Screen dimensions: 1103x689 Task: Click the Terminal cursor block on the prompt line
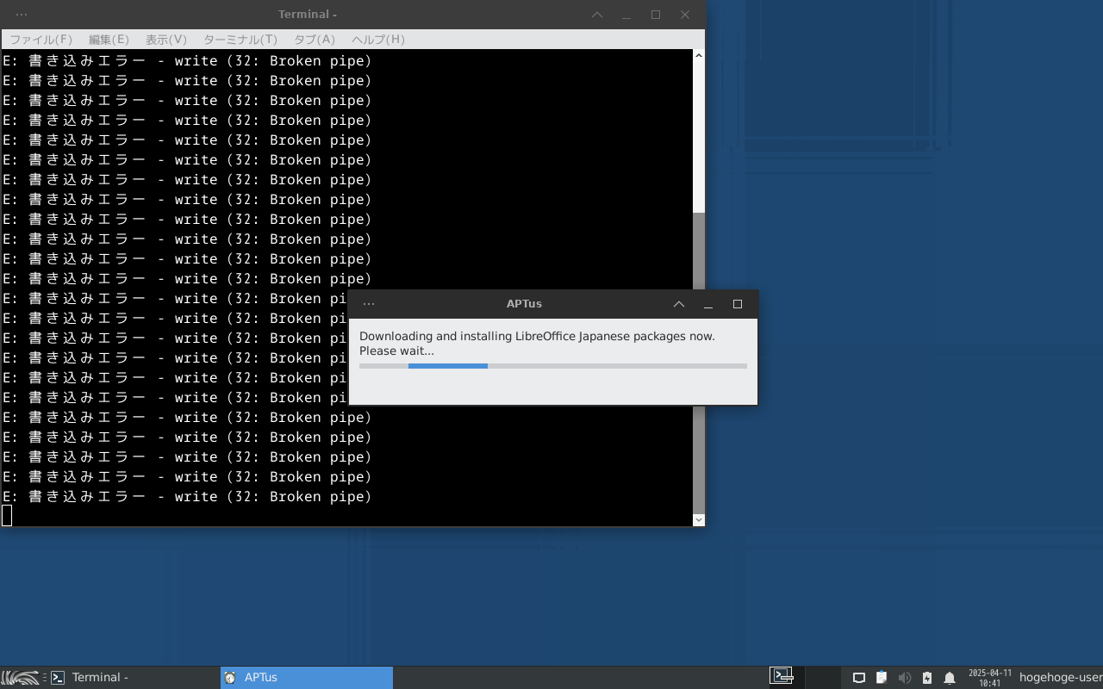(x=7, y=516)
